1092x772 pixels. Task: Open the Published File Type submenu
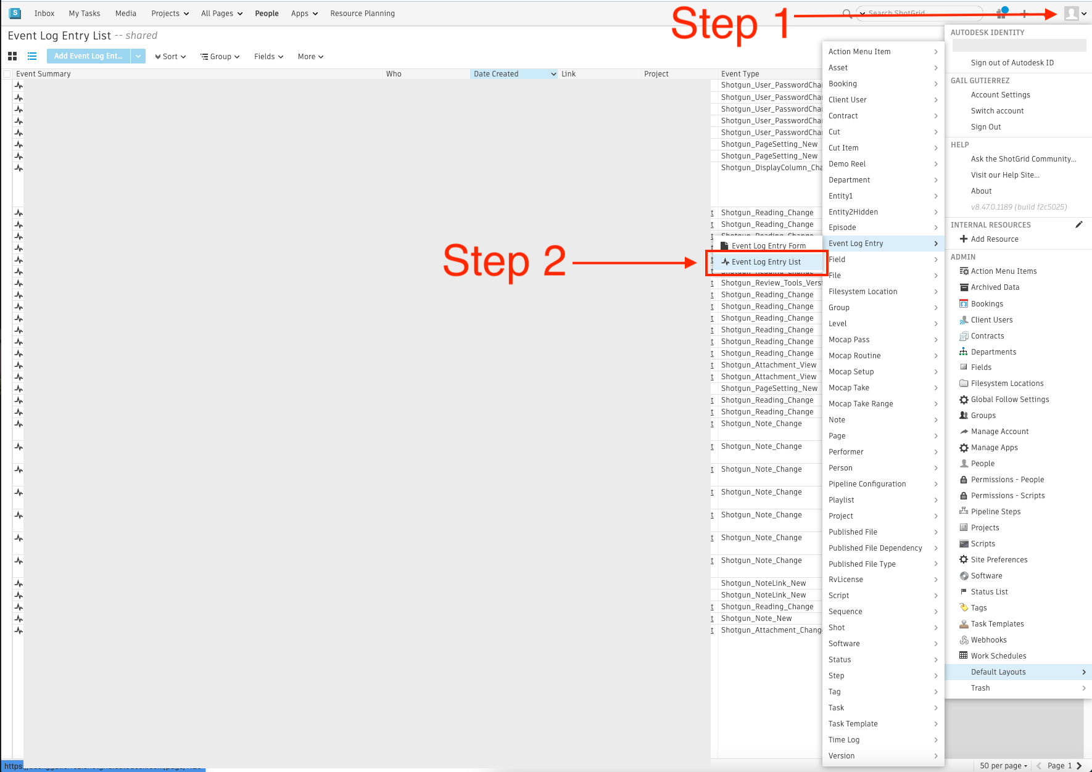(x=883, y=564)
